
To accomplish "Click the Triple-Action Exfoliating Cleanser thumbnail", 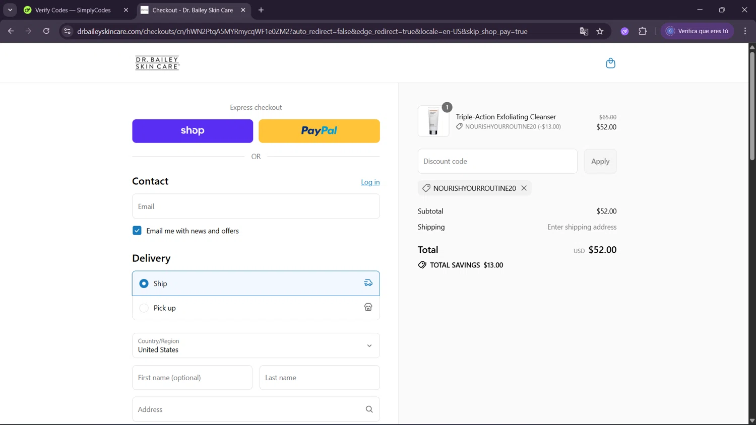I will tap(433, 121).
